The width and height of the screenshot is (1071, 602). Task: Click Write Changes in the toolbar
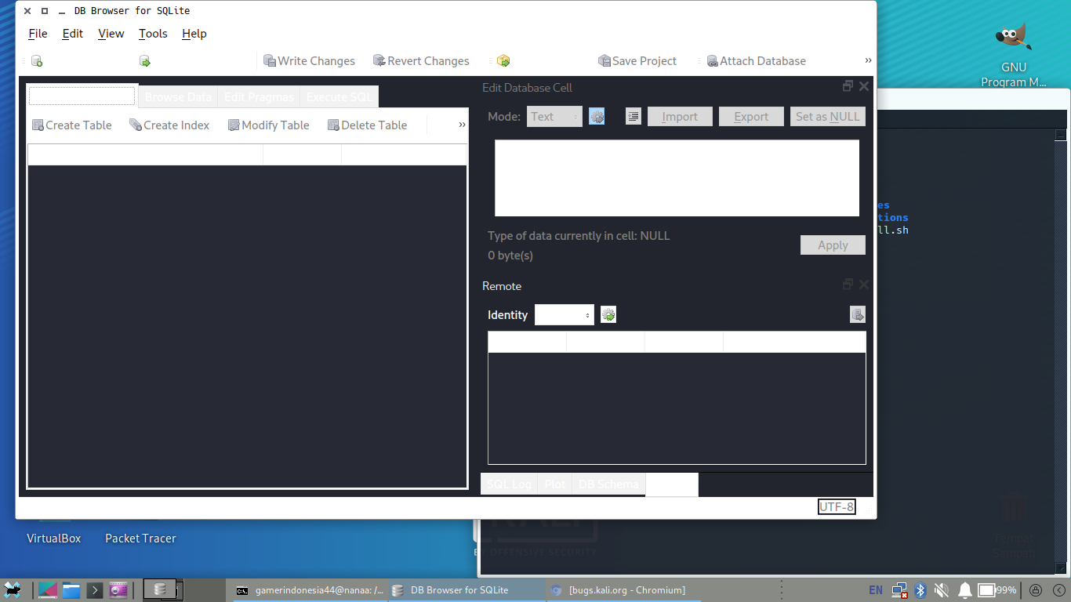coord(309,61)
